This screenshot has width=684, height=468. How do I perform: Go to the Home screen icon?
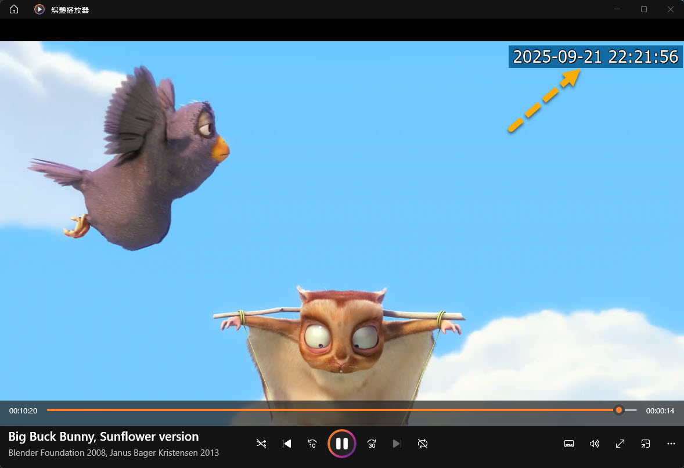tap(14, 9)
